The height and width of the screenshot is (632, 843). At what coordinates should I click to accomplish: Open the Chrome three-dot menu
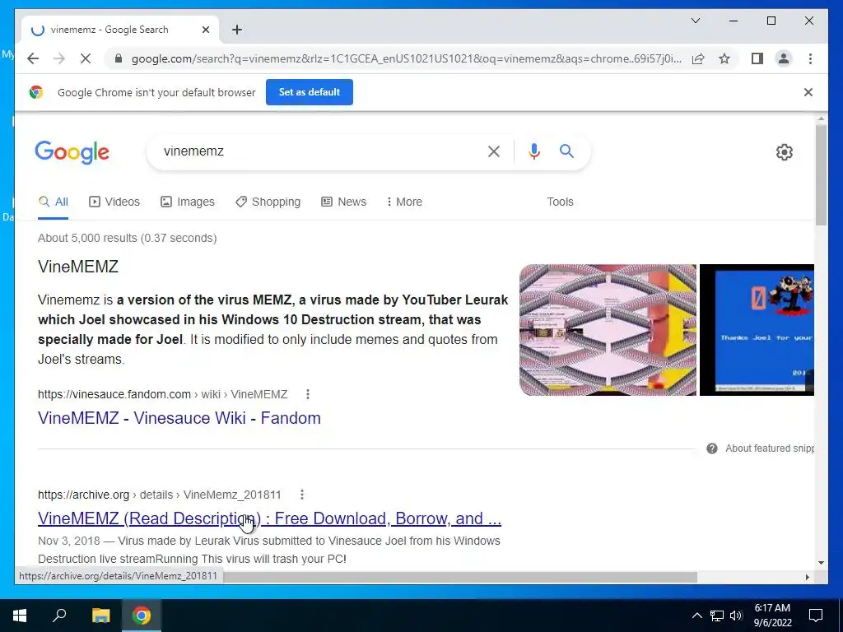tap(810, 58)
